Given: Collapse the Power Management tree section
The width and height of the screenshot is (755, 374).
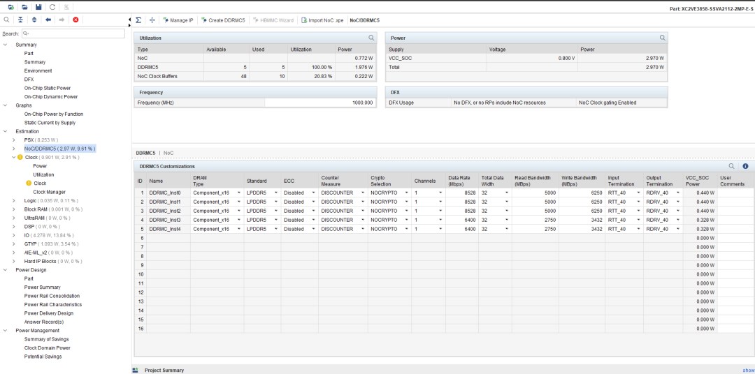Looking at the screenshot, I should [5, 330].
